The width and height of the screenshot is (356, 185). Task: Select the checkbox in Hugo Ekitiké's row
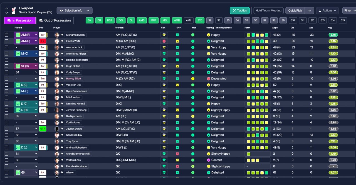point(7,66)
